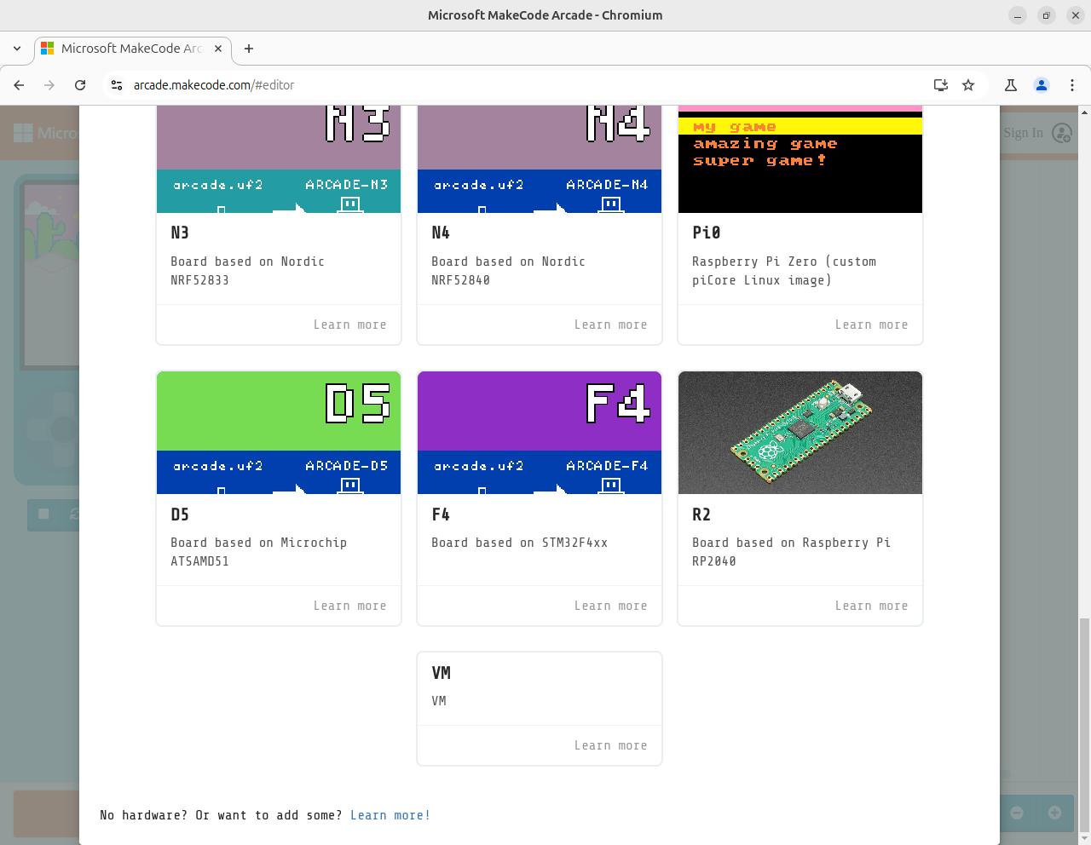Click Learn more on the N4 card
The width and height of the screenshot is (1091, 845).
point(610,325)
